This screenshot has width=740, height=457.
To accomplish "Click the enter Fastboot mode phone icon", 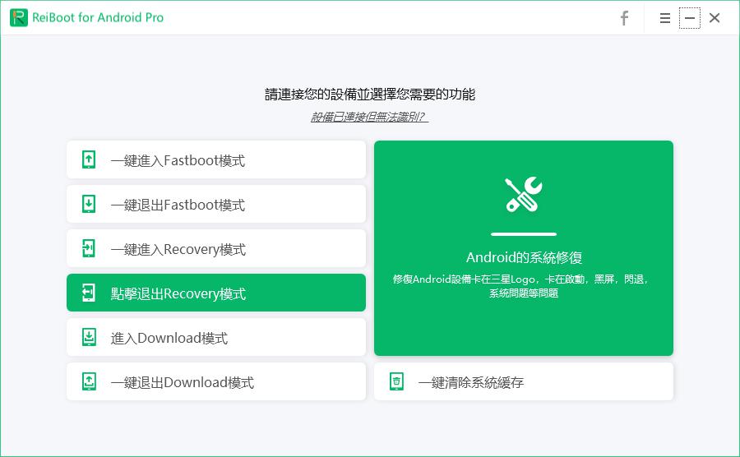I will click(x=89, y=160).
